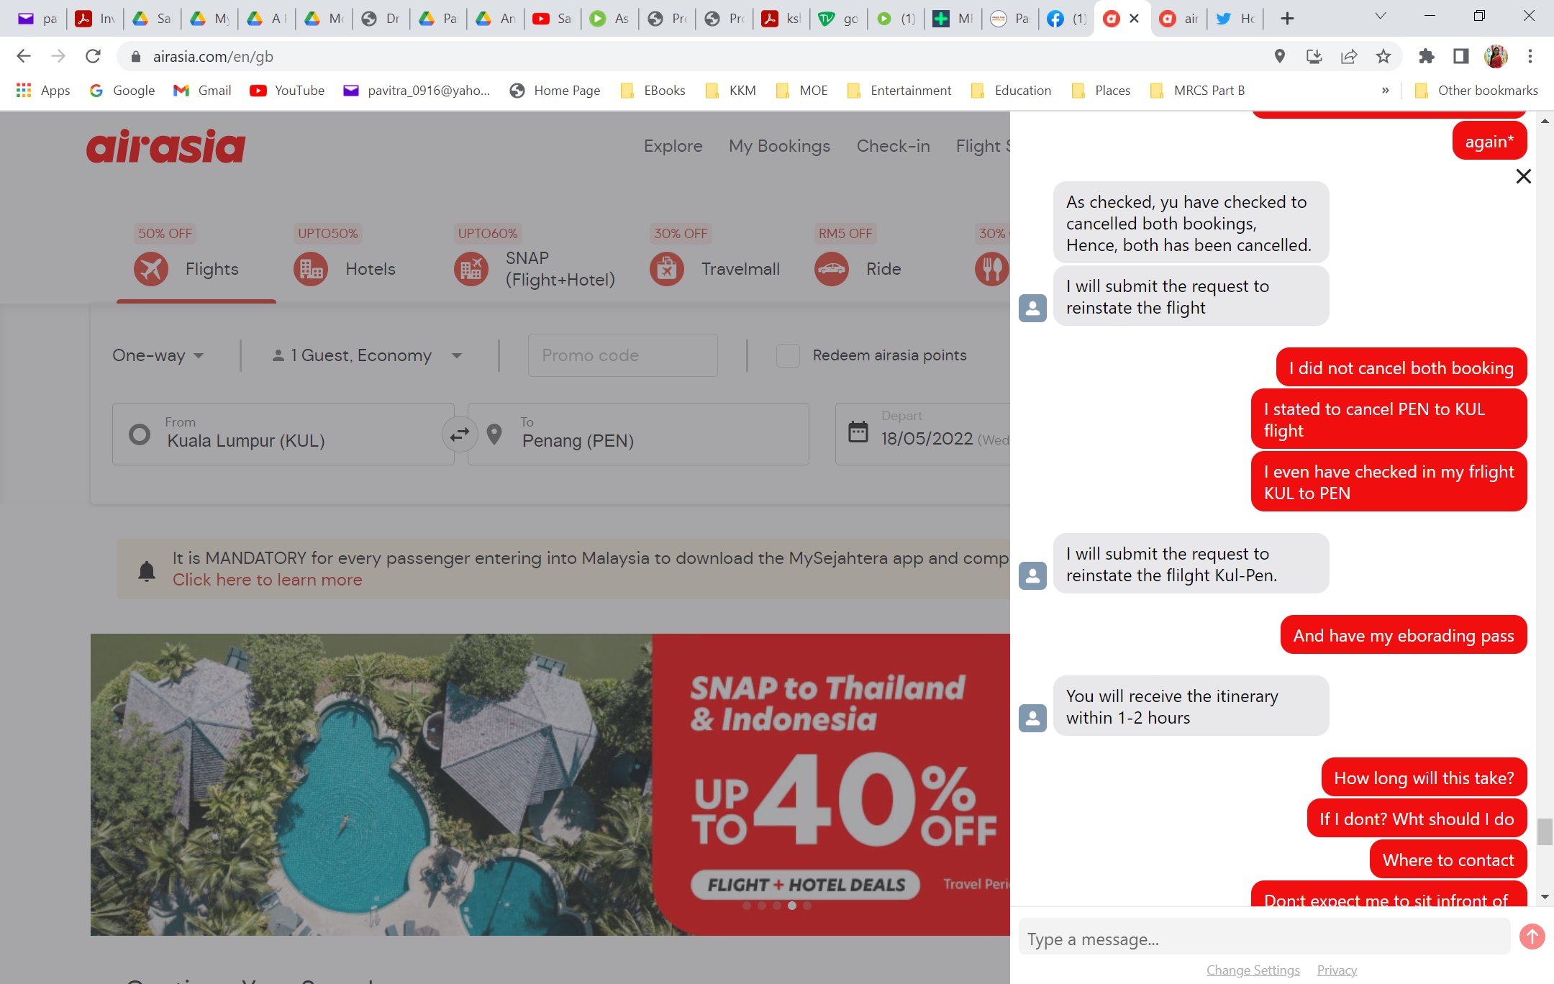Select the fourth banner carousel dot
Image resolution: width=1554 pixels, height=984 pixels.
tap(792, 906)
